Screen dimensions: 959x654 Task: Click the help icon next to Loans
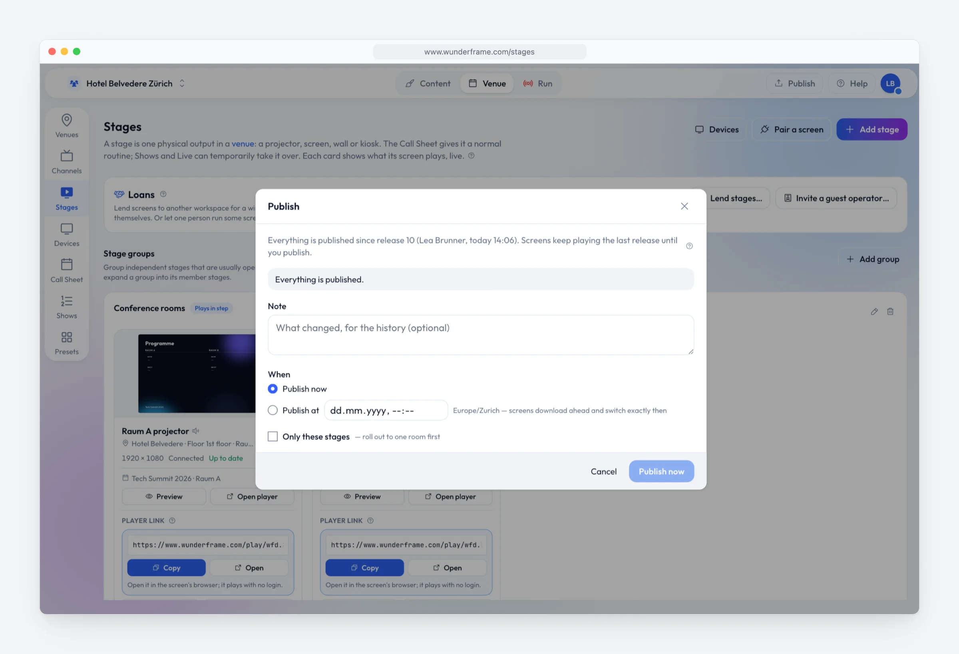pos(163,194)
